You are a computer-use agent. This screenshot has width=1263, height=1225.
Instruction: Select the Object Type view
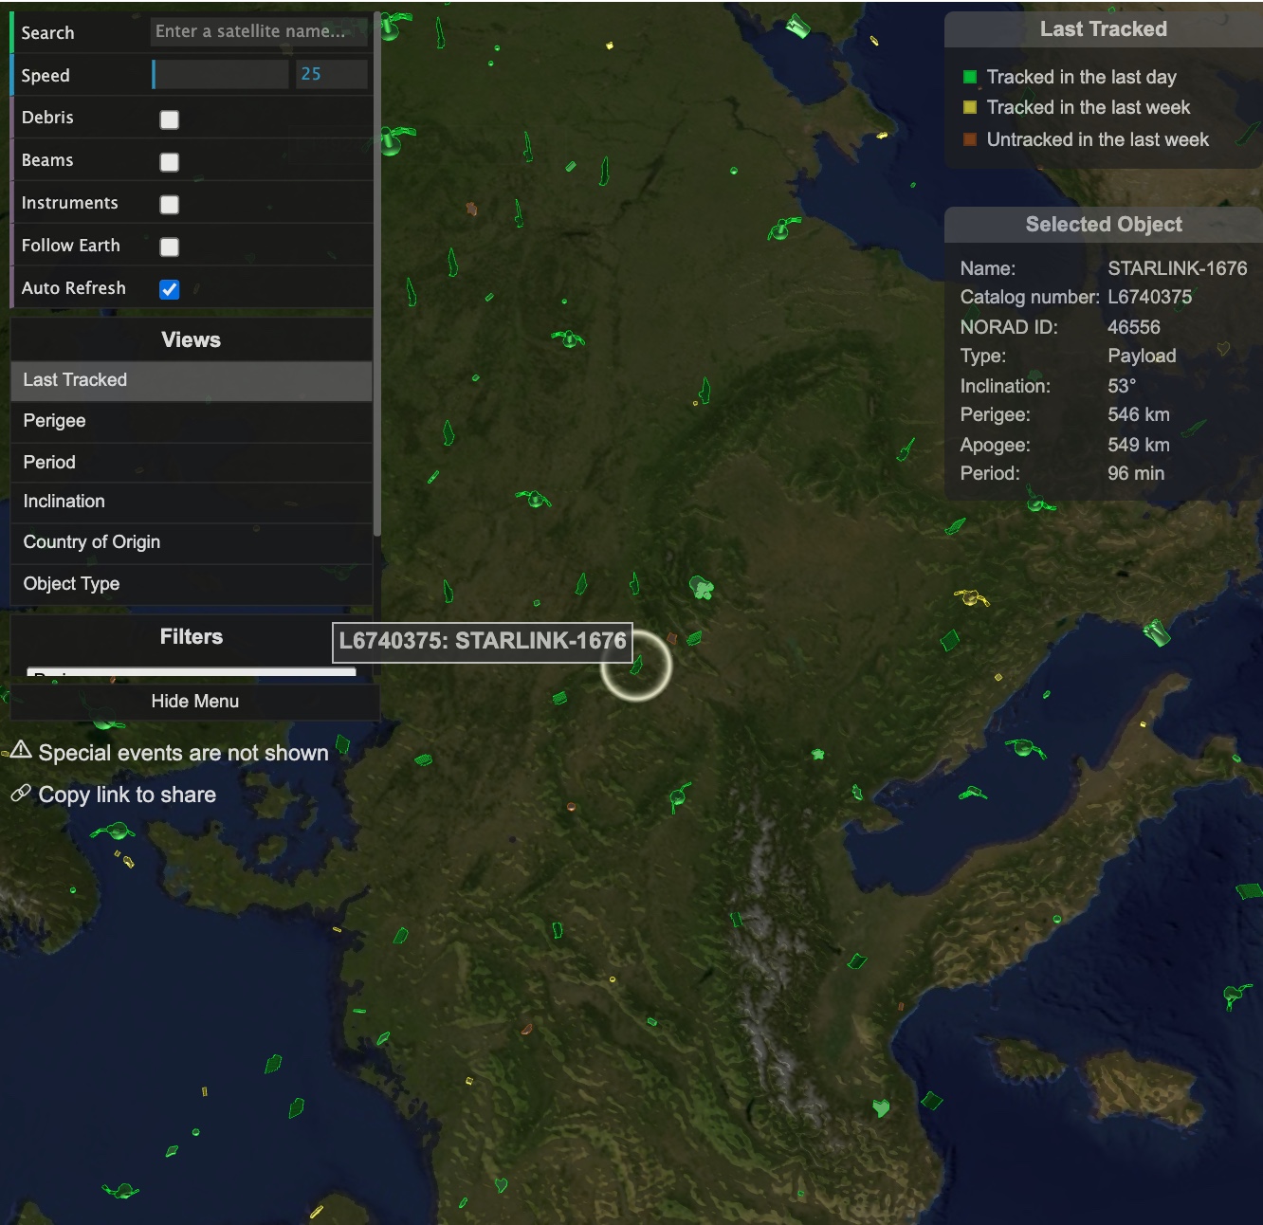click(x=192, y=584)
